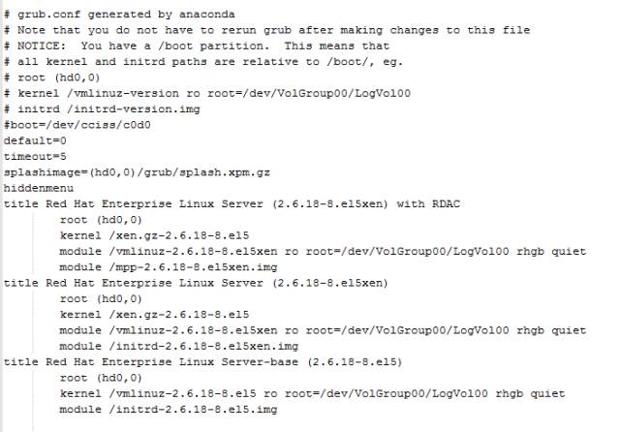Click the "grub.conf generated by anaconda" comment line
This screenshot has height=432, width=620.
point(116,15)
